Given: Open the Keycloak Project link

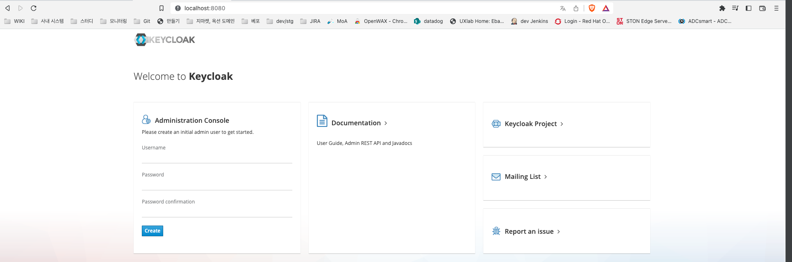Looking at the screenshot, I should tap(531, 124).
